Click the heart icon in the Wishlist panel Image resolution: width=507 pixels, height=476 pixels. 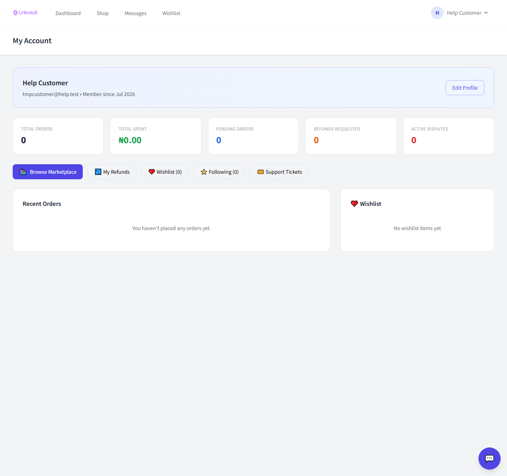tap(355, 203)
